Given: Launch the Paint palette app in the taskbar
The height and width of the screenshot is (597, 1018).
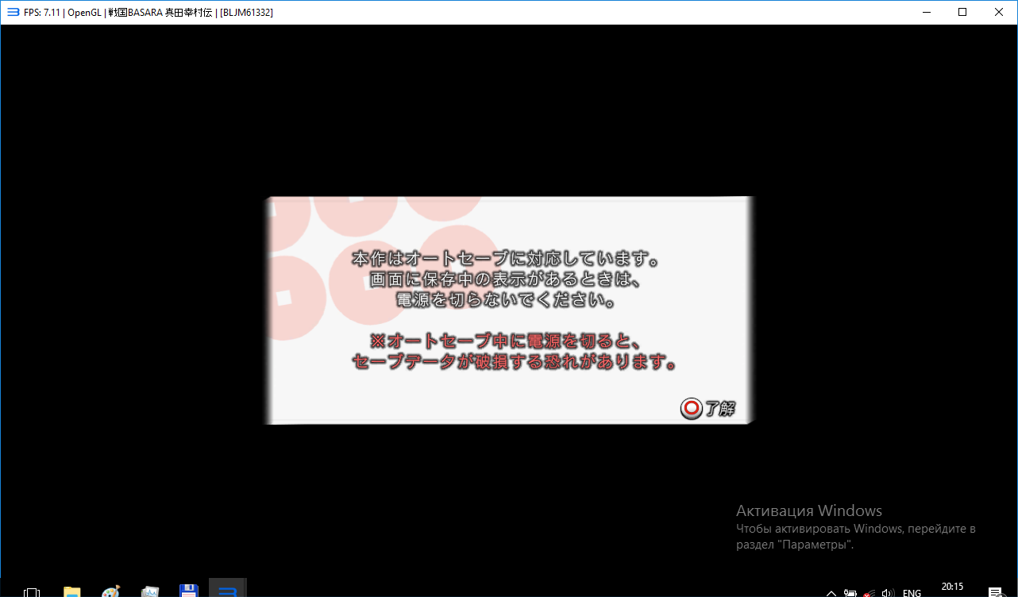Looking at the screenshot, I should tap(111, 591).
